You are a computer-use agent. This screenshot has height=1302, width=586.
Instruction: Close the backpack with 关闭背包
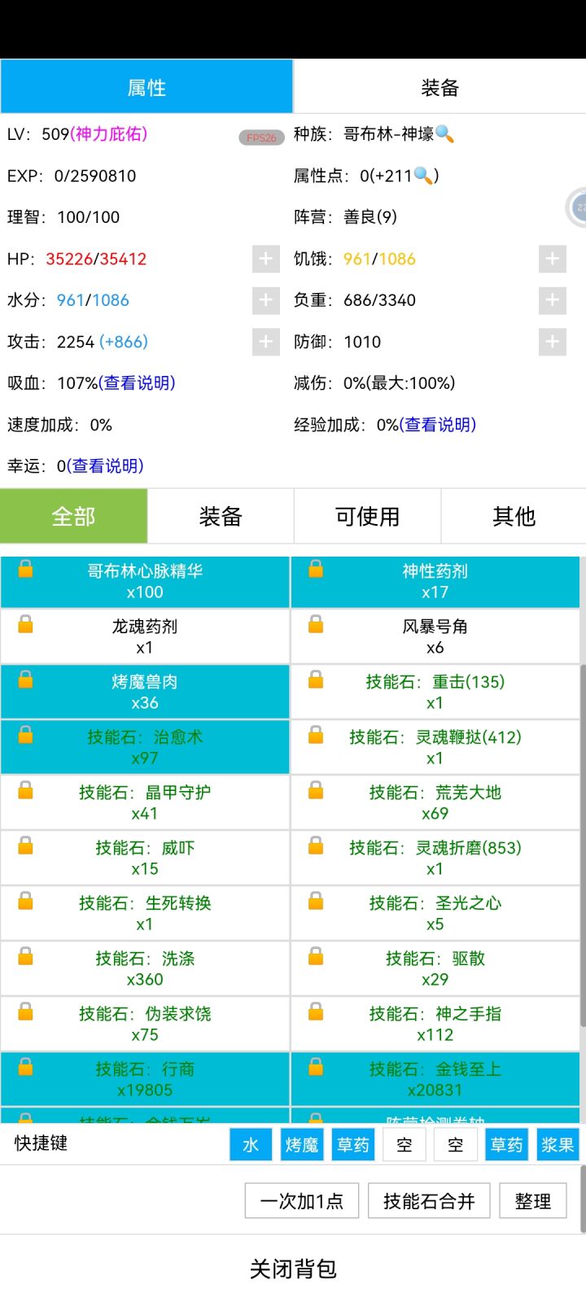[293, 1269]
